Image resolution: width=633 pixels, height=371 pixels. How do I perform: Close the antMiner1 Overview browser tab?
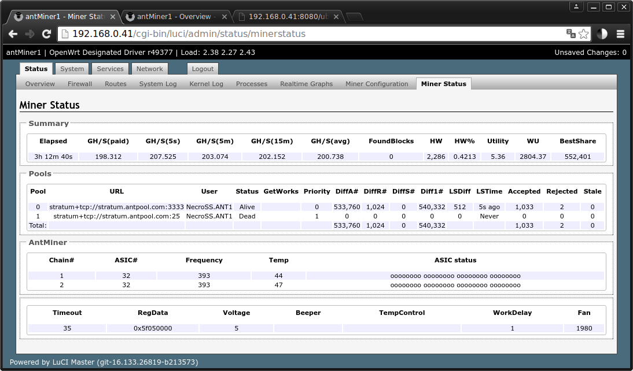[x=224, y=17]
